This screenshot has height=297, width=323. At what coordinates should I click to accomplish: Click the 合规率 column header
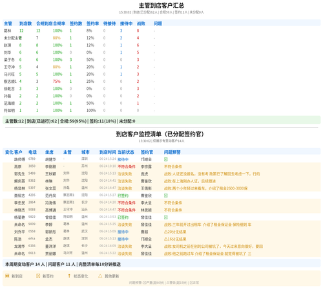click(x=59, y=23)
